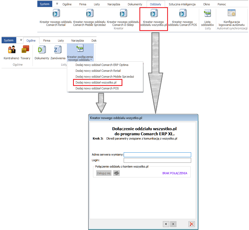The width and height of the screenshot is (249, 230).
Task: Open lower System menu button
Action: [x=9, y=40]
